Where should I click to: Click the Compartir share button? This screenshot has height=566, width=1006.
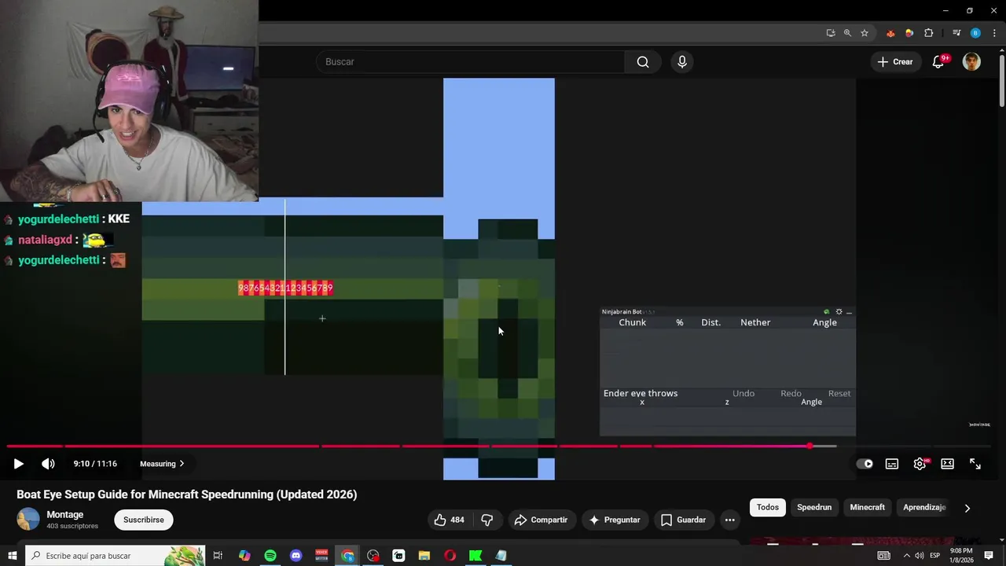[541, 520]
